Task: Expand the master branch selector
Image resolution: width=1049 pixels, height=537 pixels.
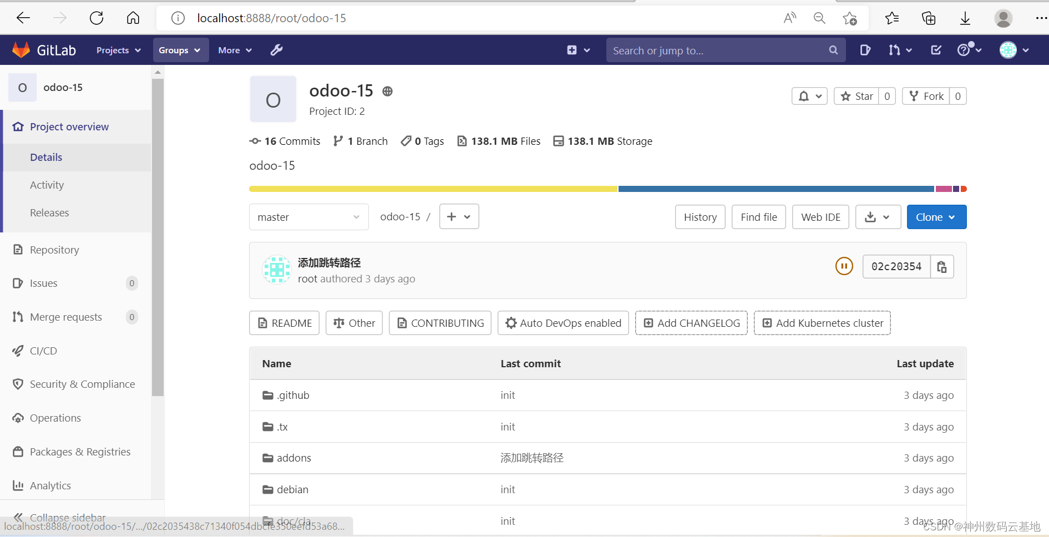Action: 308,217
